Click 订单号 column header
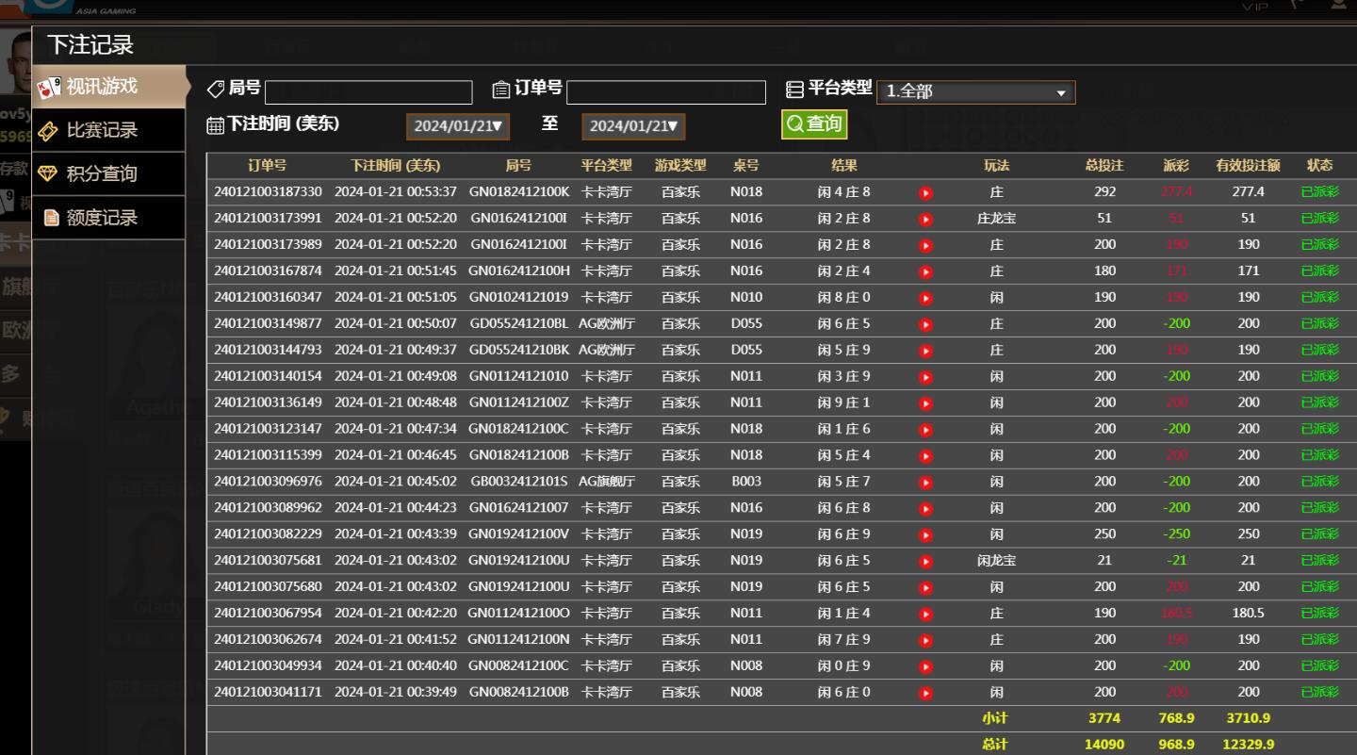Viewport: 1357px width, 755px height. [x=268, y=165]
